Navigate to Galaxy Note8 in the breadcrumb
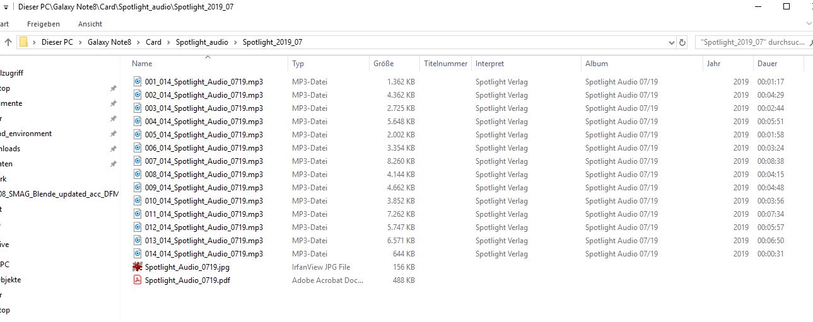 [x=109, y=42]
